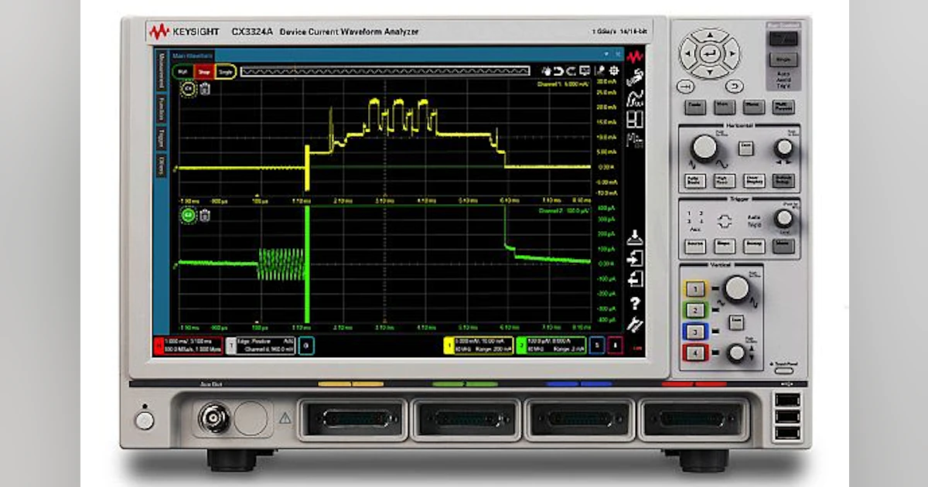The height and width of the screenshot is (487, 928).
Task: Click the trash icon beside the Channel 1 marker
Action: [204, 89]
